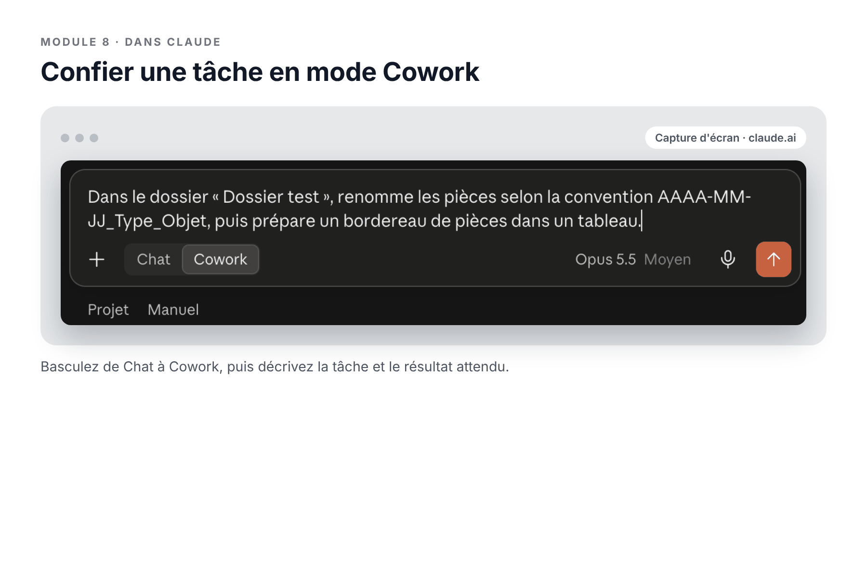The height and width of the screenshot is (578, 867).
Task: Click the 'MODULE 8 · DANS CLAUDE' label
Action: coord(131,42)
